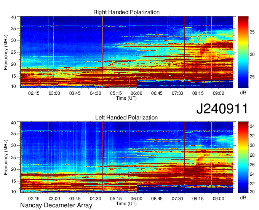259x210 pixels.
Task: Click the 20 MHz tick of Left Handed plot
Action: pos(13,169)
